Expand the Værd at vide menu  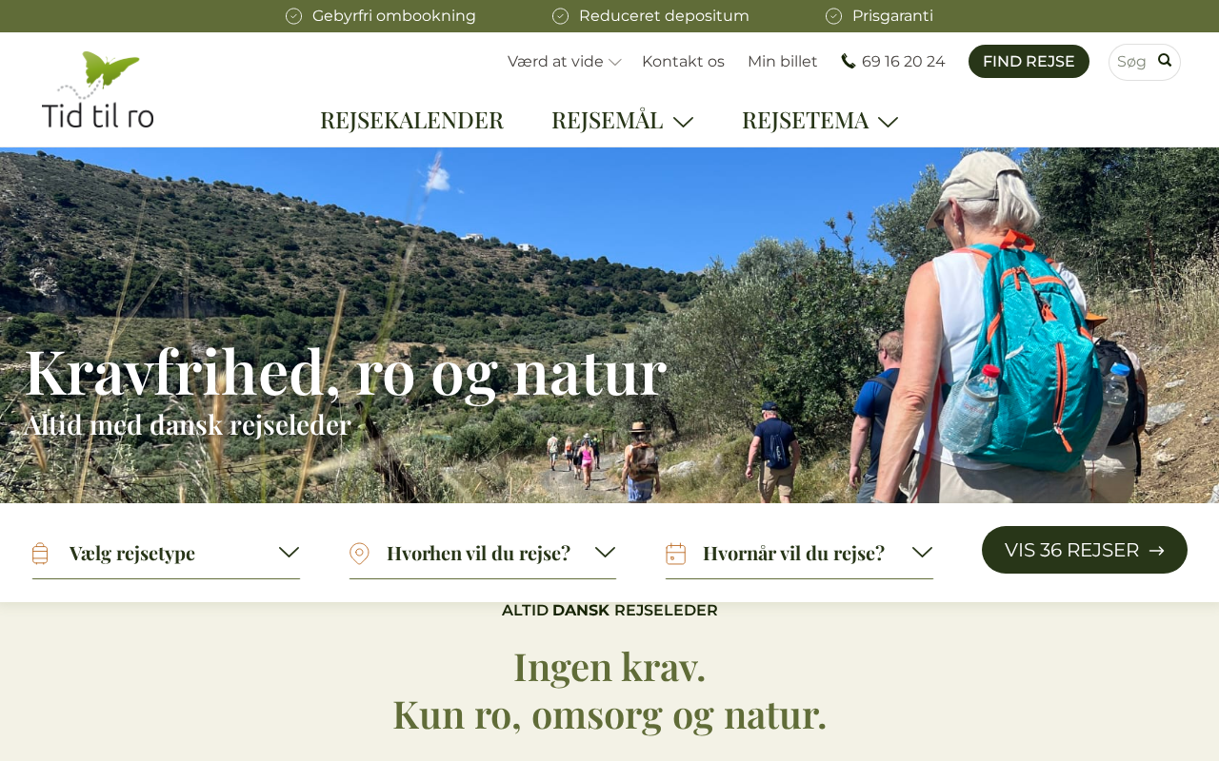click(565, 62)
